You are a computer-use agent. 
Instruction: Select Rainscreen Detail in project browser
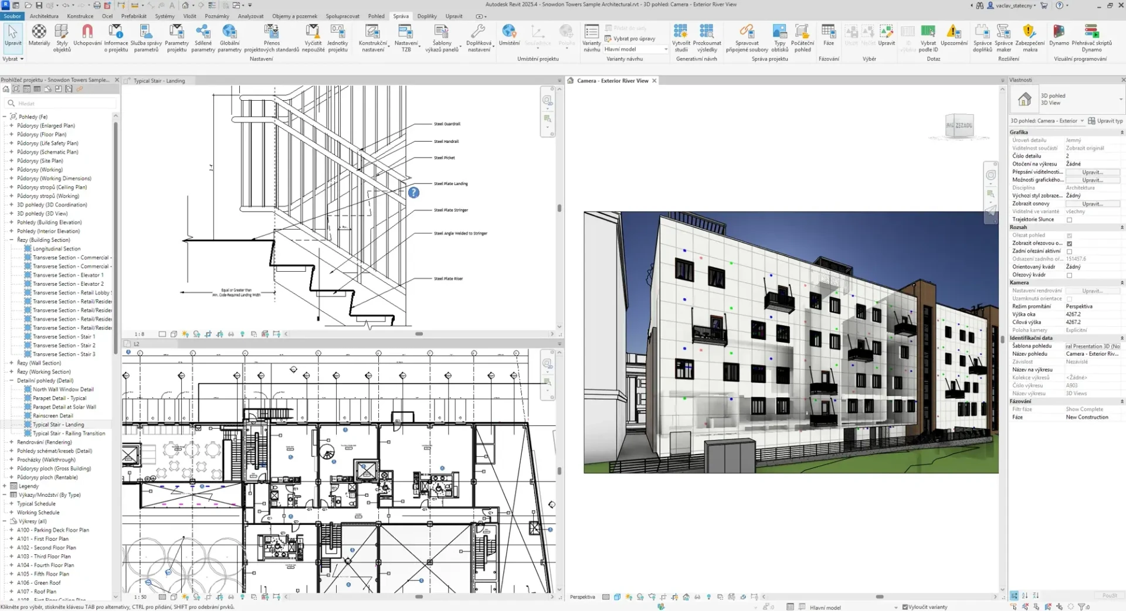pyautogui.click(x=53, y=415)
